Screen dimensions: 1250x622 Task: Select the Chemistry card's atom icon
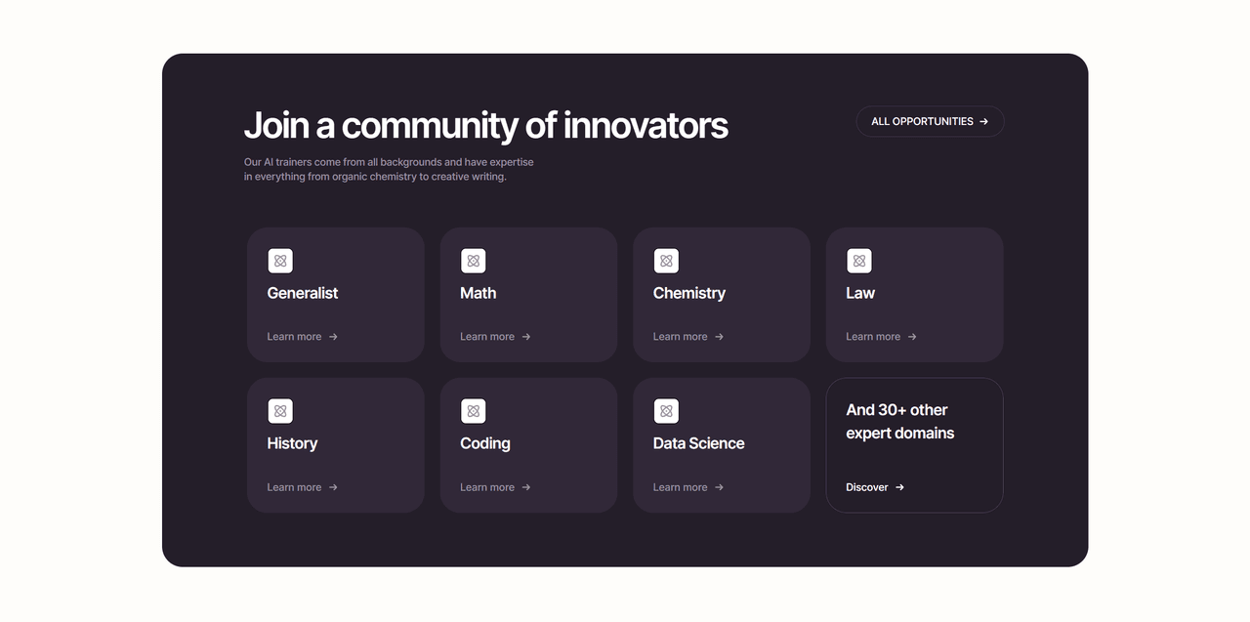point(666,261)
